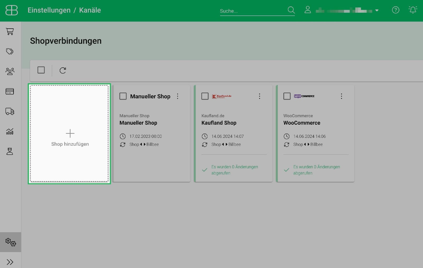Open the help question mark icon
The image size is (423, 268).
click(x=396, y=10)
